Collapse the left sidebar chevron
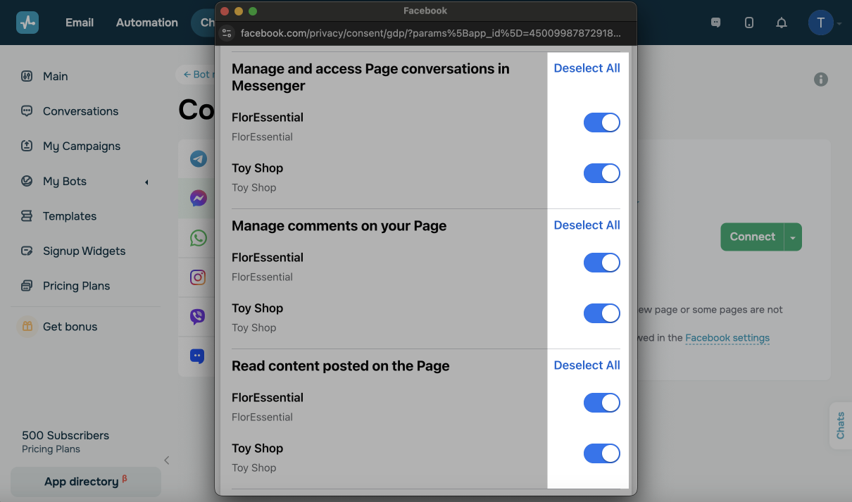The image size is (852, 502). click(167, 460)
